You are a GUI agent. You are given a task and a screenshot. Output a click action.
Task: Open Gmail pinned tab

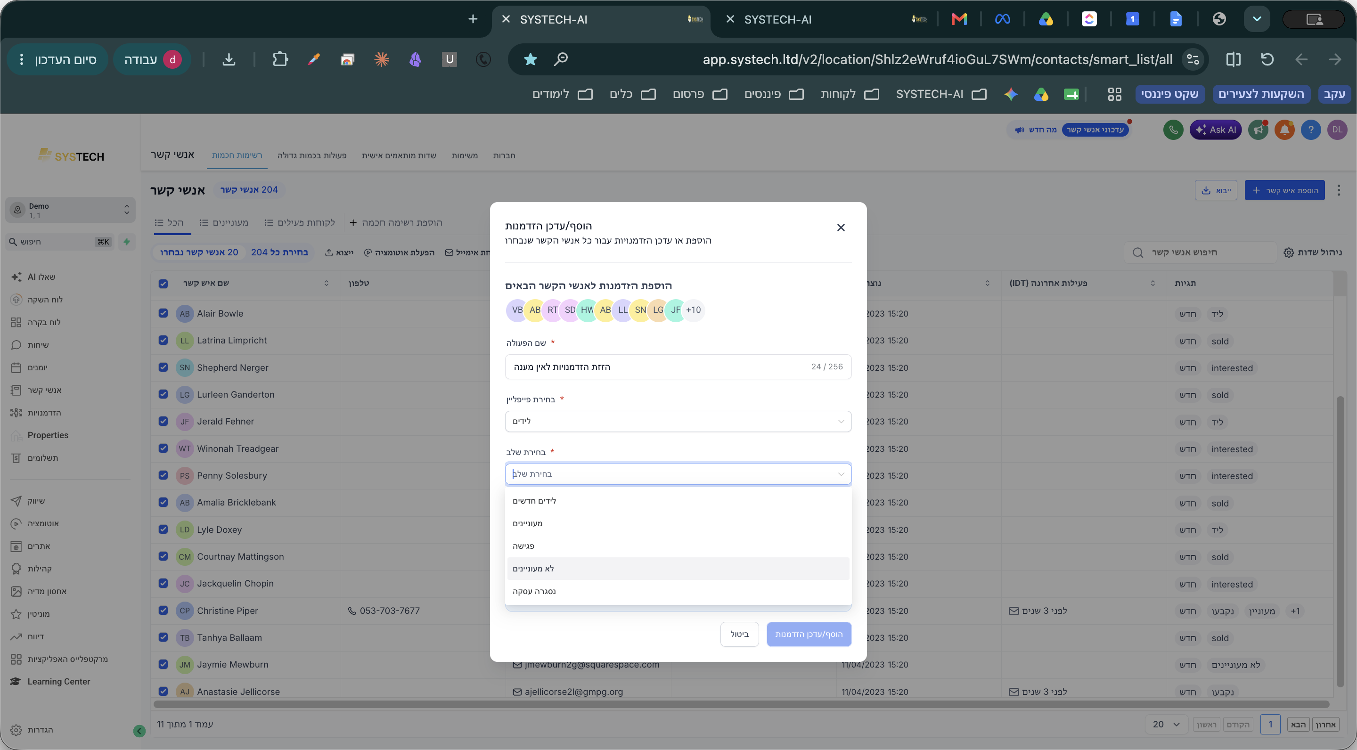pos(959,19)
